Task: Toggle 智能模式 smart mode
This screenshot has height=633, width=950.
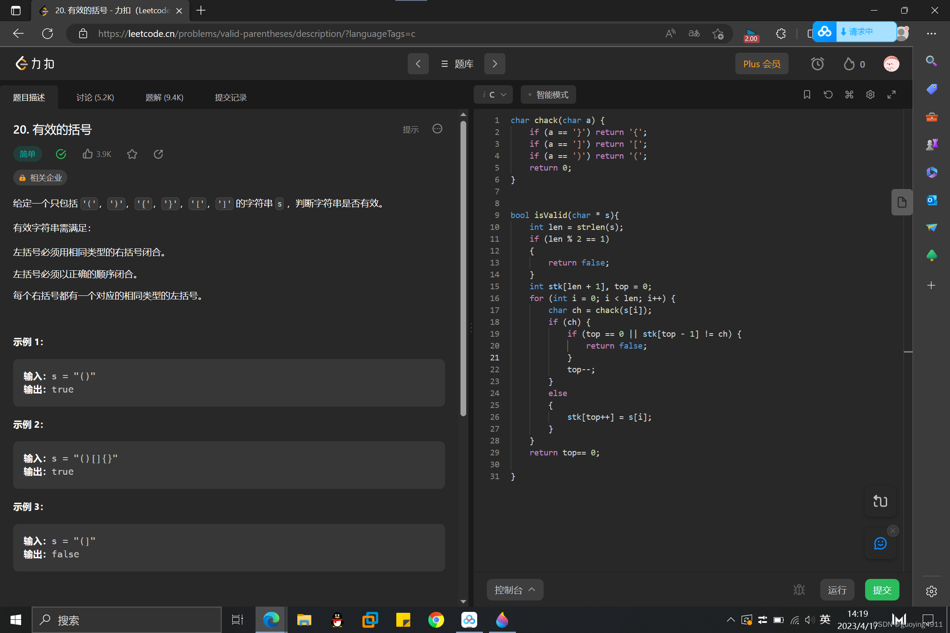Action: pos(548,95)
